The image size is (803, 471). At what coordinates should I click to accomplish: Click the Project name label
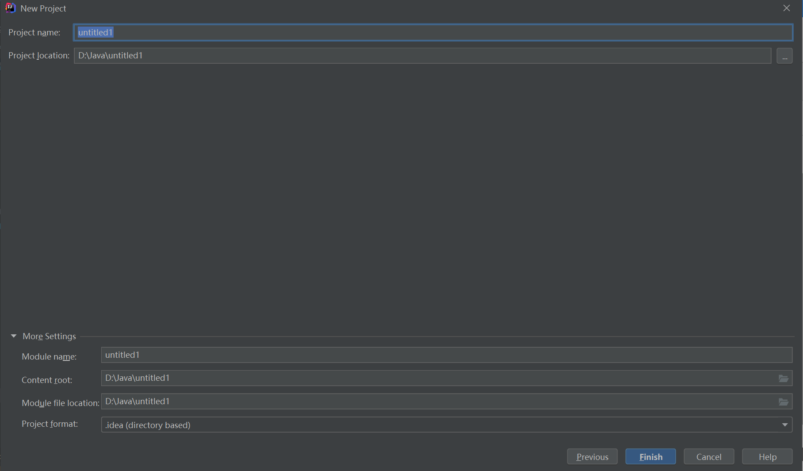(x=34, y=32)
